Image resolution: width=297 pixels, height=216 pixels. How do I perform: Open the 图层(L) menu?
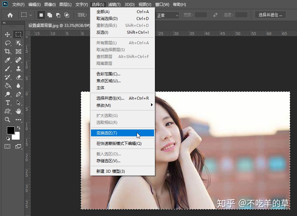[x=65, y=4]
